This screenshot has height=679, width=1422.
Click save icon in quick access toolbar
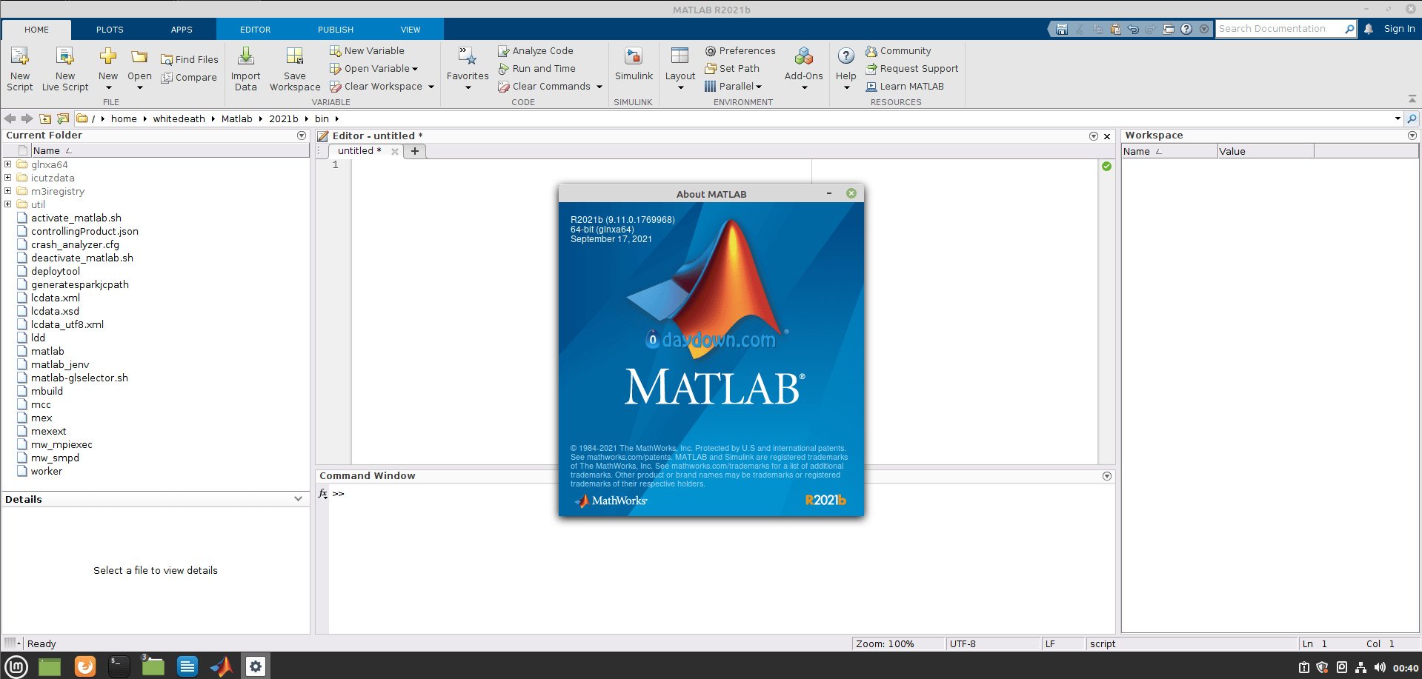click(x=1062, y=29)
